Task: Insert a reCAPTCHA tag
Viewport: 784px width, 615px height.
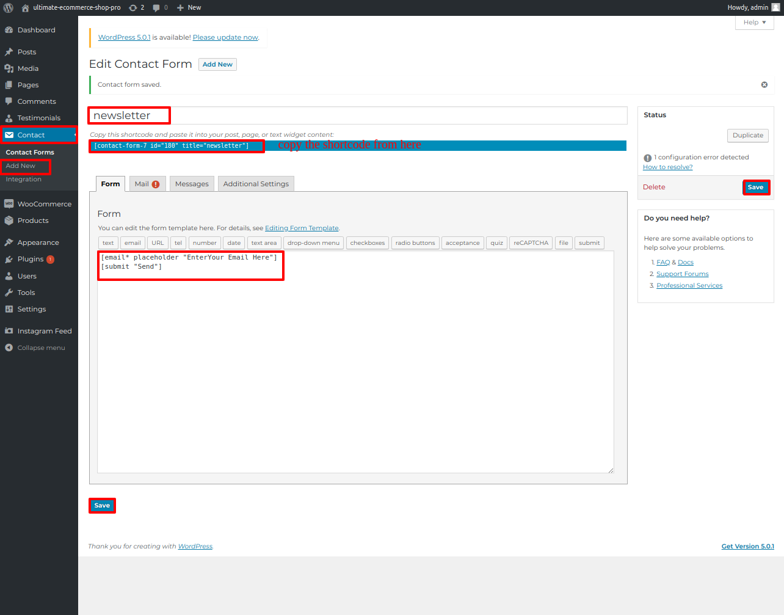Action: [x=531, y=243]
